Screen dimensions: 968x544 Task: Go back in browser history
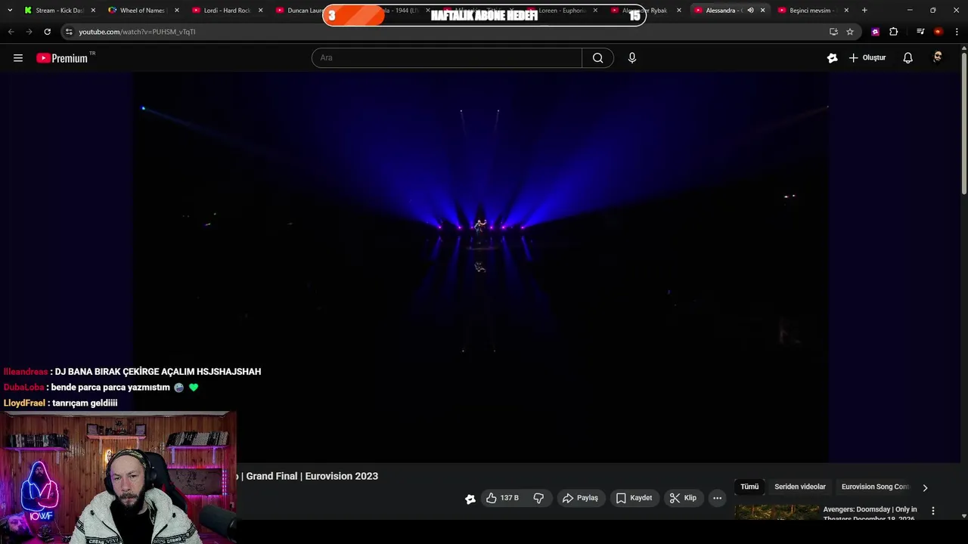pyautogui.click(x=11, y=32)
